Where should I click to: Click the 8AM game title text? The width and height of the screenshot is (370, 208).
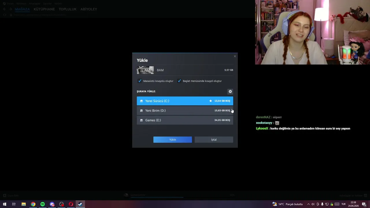coord(160,70)
